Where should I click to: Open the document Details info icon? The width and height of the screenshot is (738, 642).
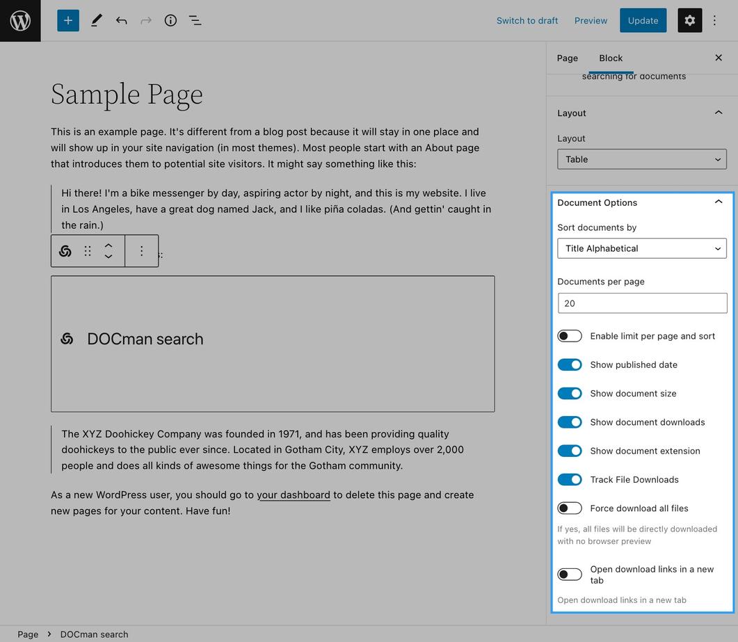pyautogui.click(x=170, y=21)
